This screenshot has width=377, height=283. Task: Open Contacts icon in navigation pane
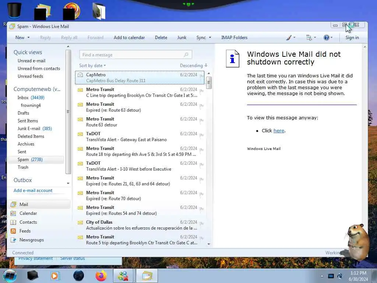14,222
